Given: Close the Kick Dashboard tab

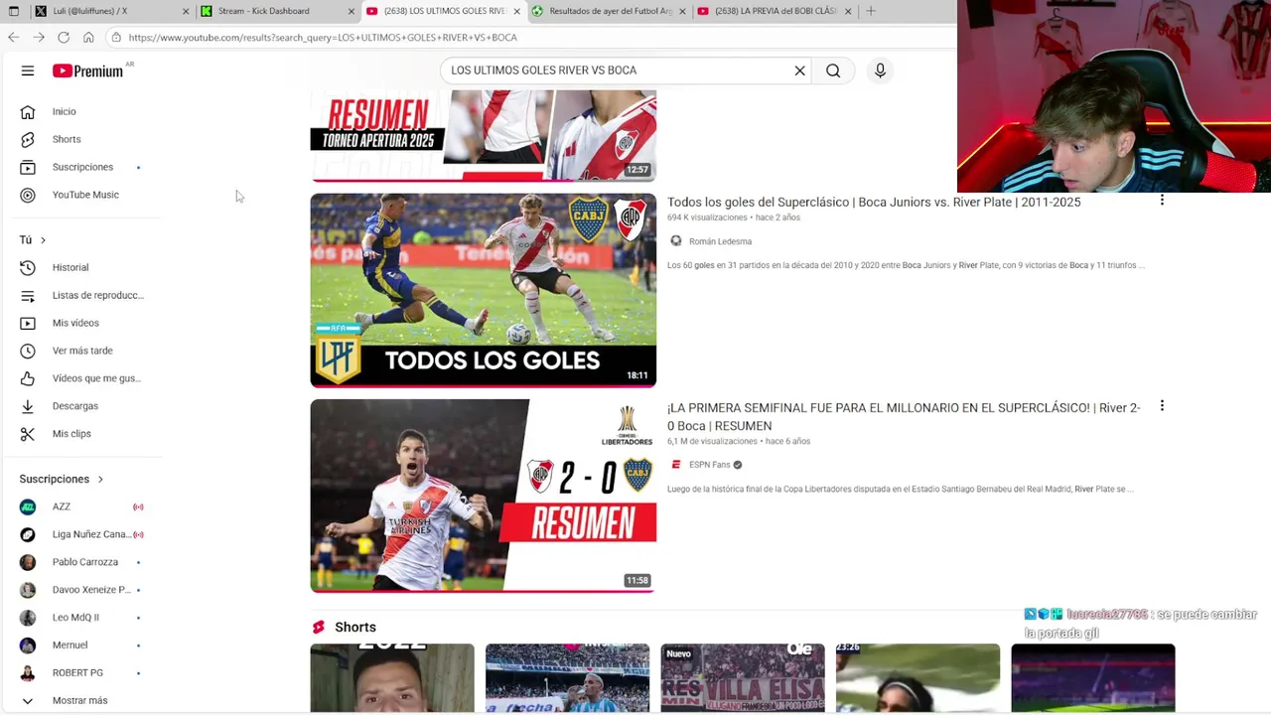Looking at the screenshot, I should 351,11.
